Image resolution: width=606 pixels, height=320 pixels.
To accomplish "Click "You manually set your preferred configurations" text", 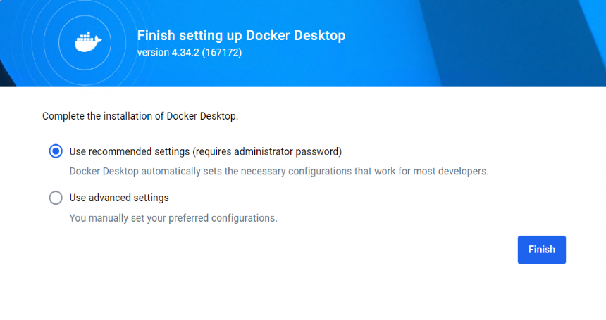I will click(x=173, y=218).
